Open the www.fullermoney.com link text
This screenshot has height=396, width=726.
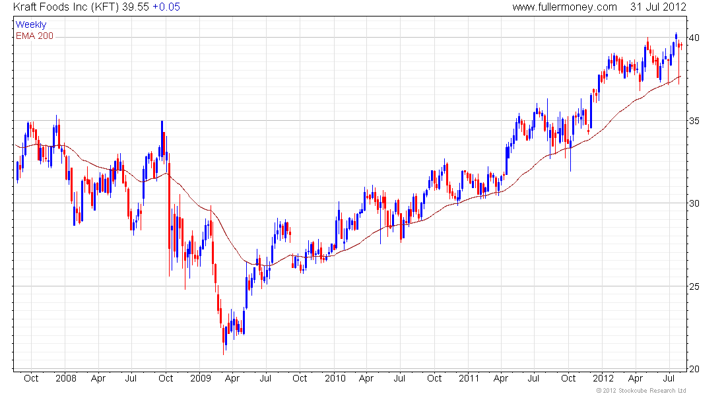click(564, 7)
